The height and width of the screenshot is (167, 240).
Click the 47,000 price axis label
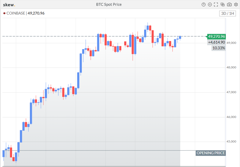231,92
